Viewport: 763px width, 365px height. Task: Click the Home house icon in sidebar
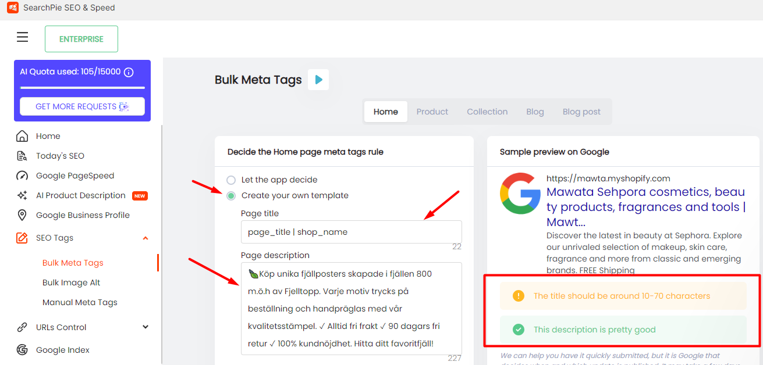tap(22, 136)
